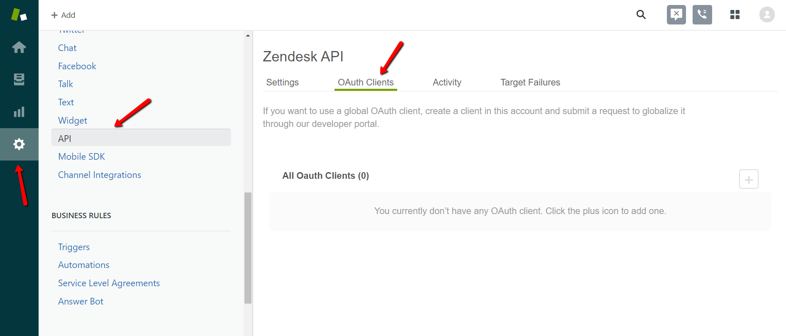Image resolution: width=786 pixels, height=336 pixels.
Task: Open the Mobile SDK link
Action: [81, 156]
